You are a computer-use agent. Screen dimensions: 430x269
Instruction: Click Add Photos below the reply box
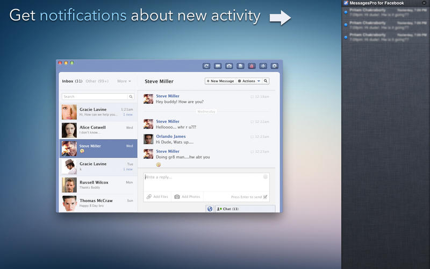tap(187, 197)
